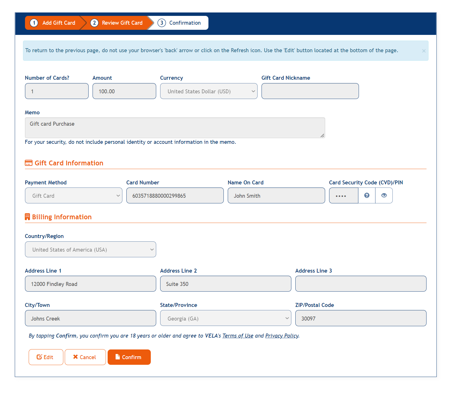The height and width of the screenshot is (394, 464).
Task: Open the Privacy Policy link
Action: click(x=282, y=336)
